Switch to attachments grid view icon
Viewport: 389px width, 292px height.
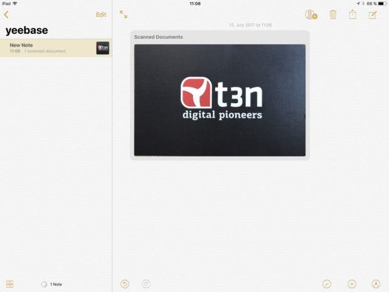point(9,284)
